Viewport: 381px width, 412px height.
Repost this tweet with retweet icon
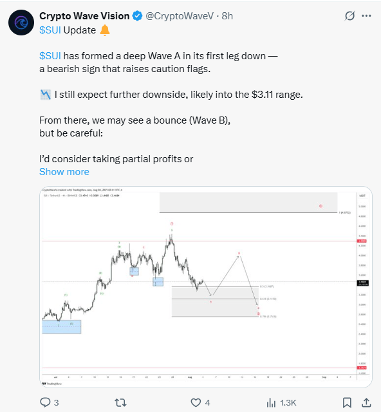pos(120,402)
